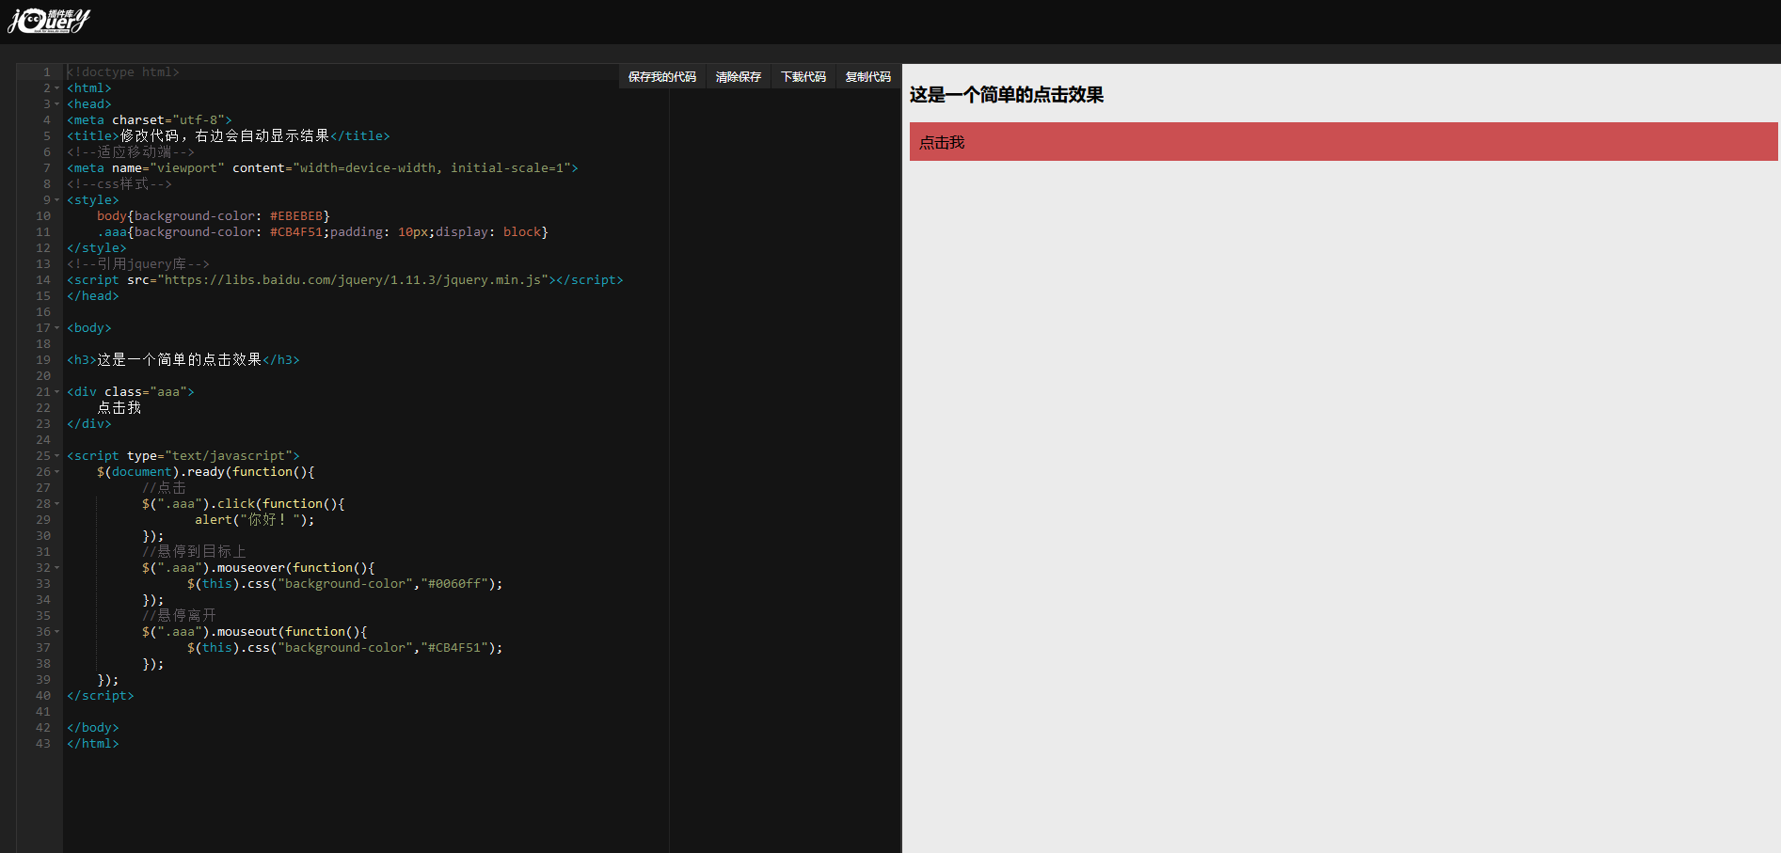Collapse the head tag fold on line 3
1781x853 pixels.
pos(56,104)
